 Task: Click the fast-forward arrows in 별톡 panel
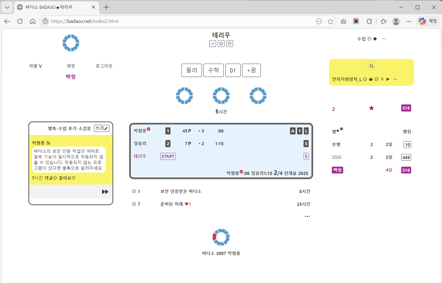(105, 192)
